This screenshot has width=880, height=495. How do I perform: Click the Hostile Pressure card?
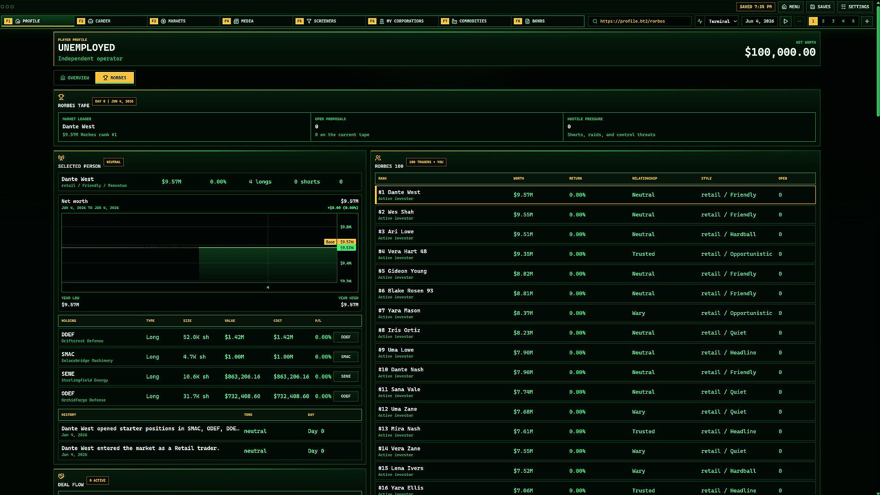(x=689, y=127)
